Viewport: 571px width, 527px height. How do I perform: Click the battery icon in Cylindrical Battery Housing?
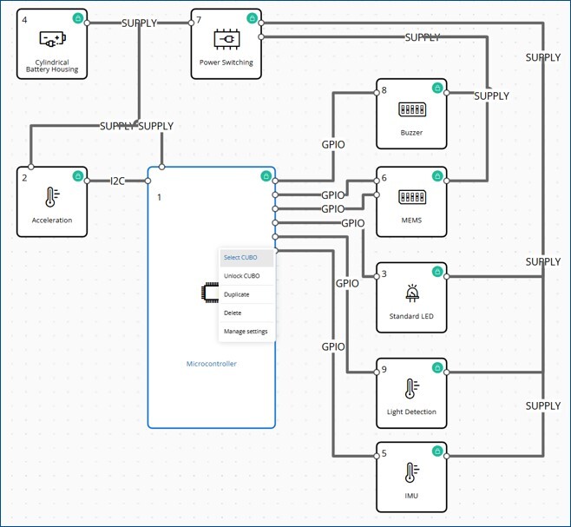click(52, 39)
